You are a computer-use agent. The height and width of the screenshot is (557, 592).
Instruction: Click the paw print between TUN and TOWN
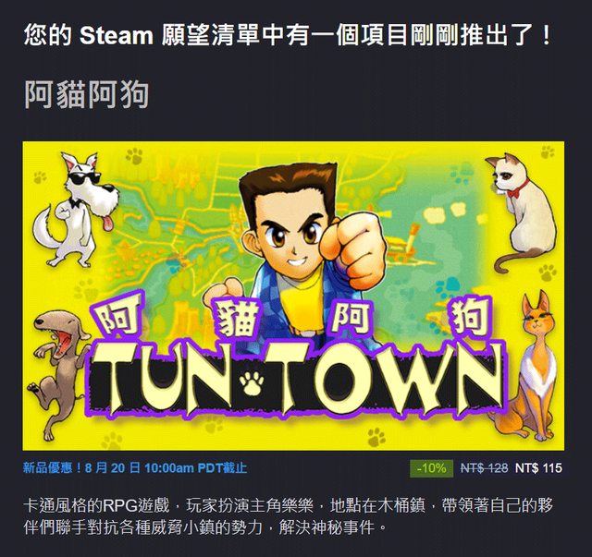point(252,382)
